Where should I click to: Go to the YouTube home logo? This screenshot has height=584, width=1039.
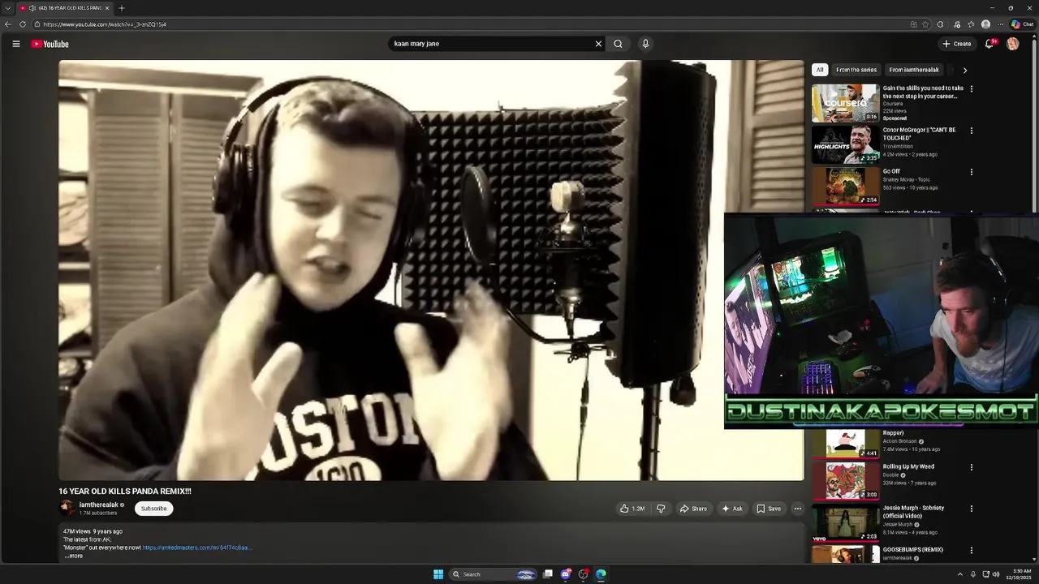(x=50, y=44)
